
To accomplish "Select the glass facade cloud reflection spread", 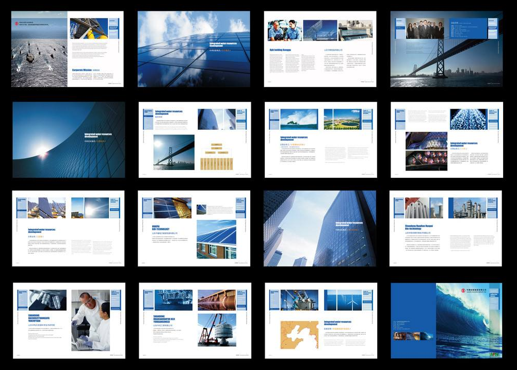I will (193, 49).
